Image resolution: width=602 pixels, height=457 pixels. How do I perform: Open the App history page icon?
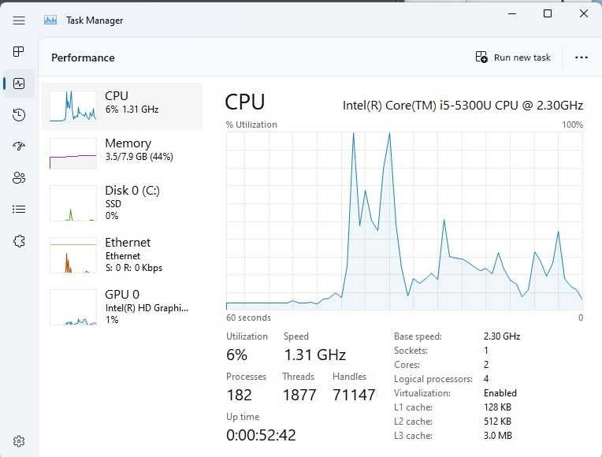click(x=19, y=115)
